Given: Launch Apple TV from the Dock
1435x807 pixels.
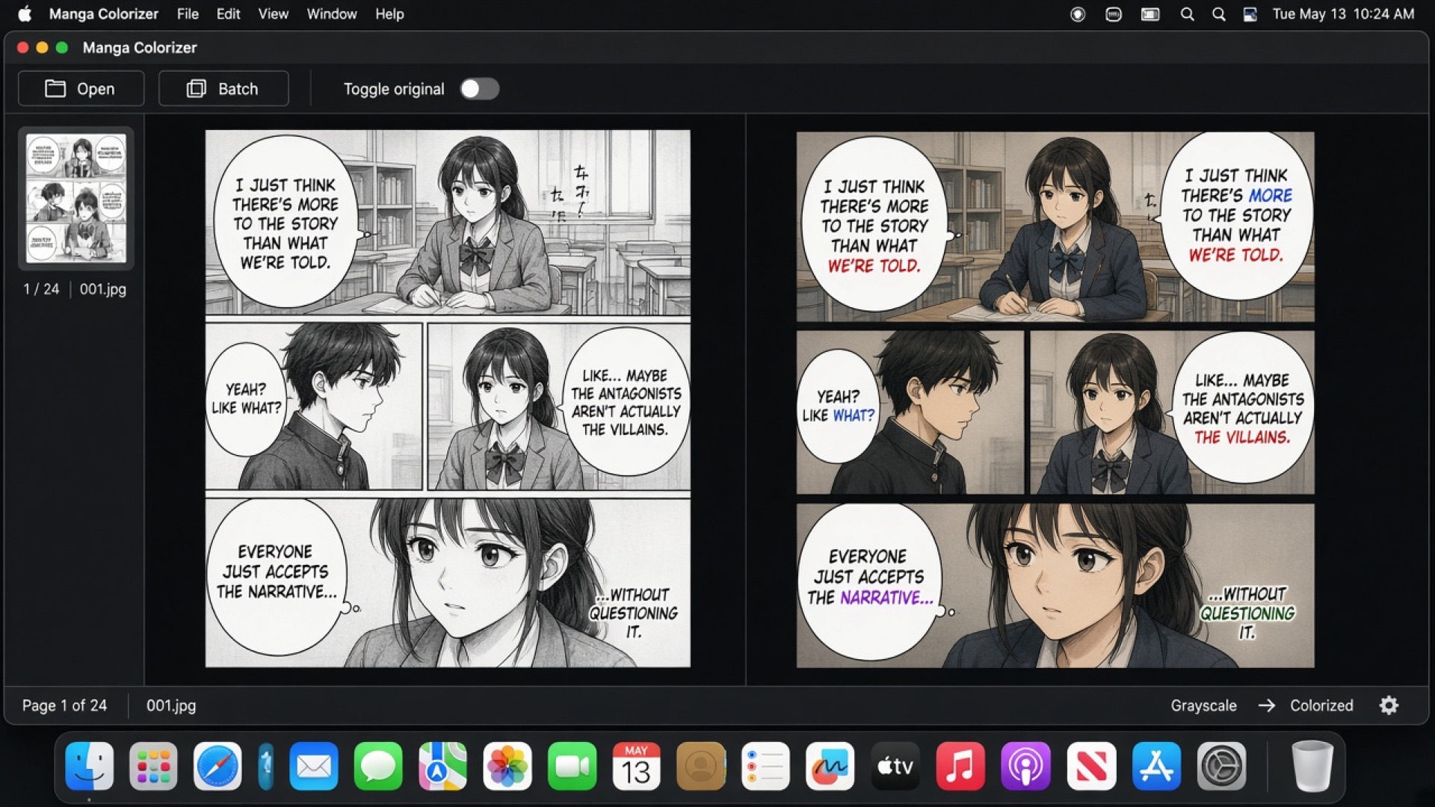Looking at the screenshot, I should pyautogui.click(x=895, y=766).
